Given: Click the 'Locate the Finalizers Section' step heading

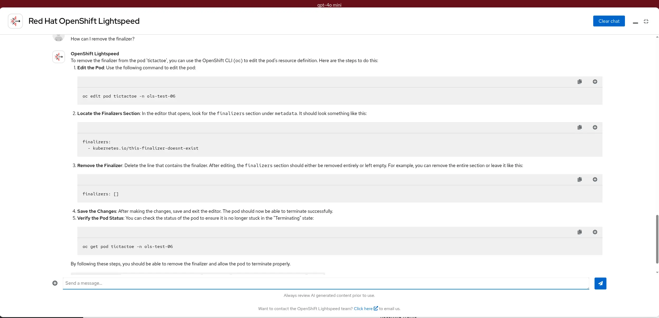Looking at the screenshot, I should pos(109,113).
